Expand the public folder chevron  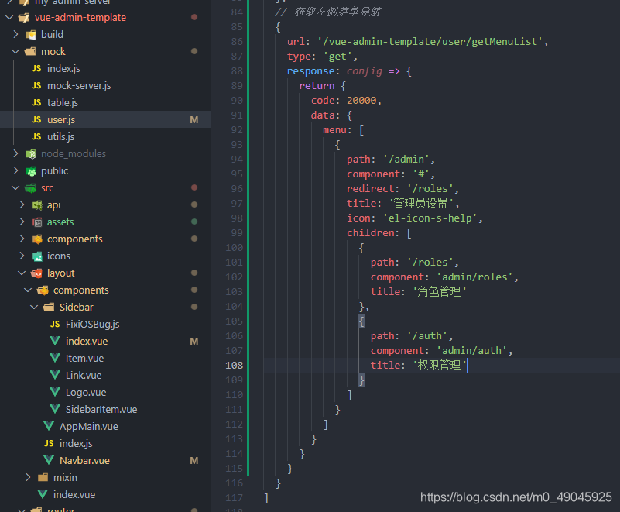pyautogui.click(x=15, y=170)
